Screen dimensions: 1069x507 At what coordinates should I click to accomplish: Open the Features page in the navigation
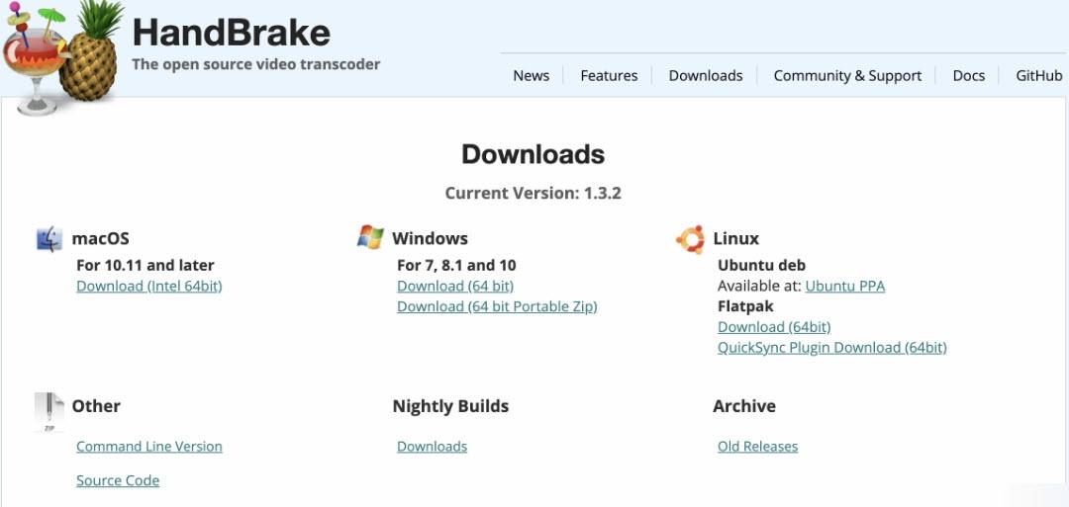(x=609, y=75)
